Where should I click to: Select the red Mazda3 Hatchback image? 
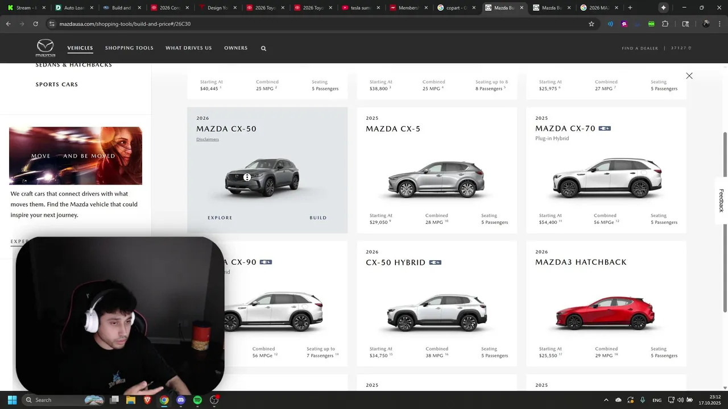pyautogui.click(x=605, y=312)
